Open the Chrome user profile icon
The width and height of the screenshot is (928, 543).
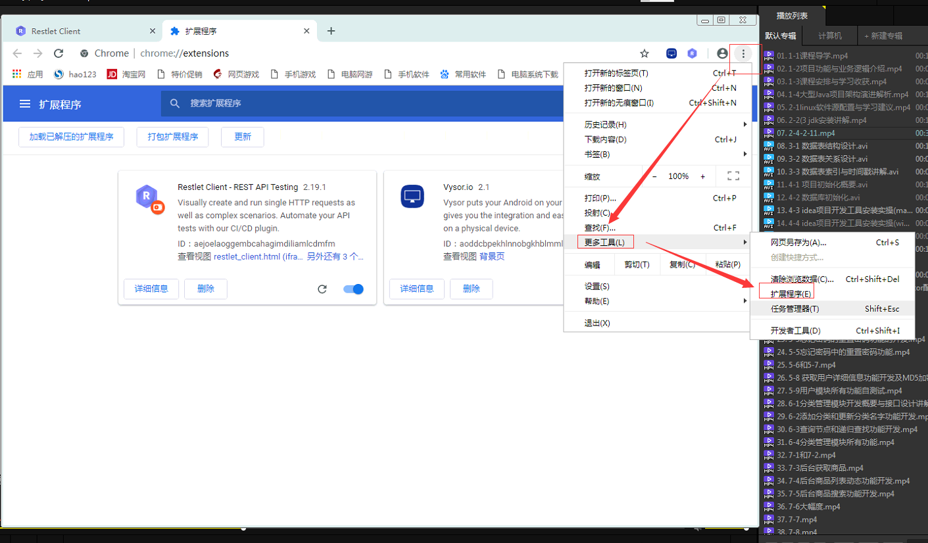pyautogui.click(x=722, y=53)
